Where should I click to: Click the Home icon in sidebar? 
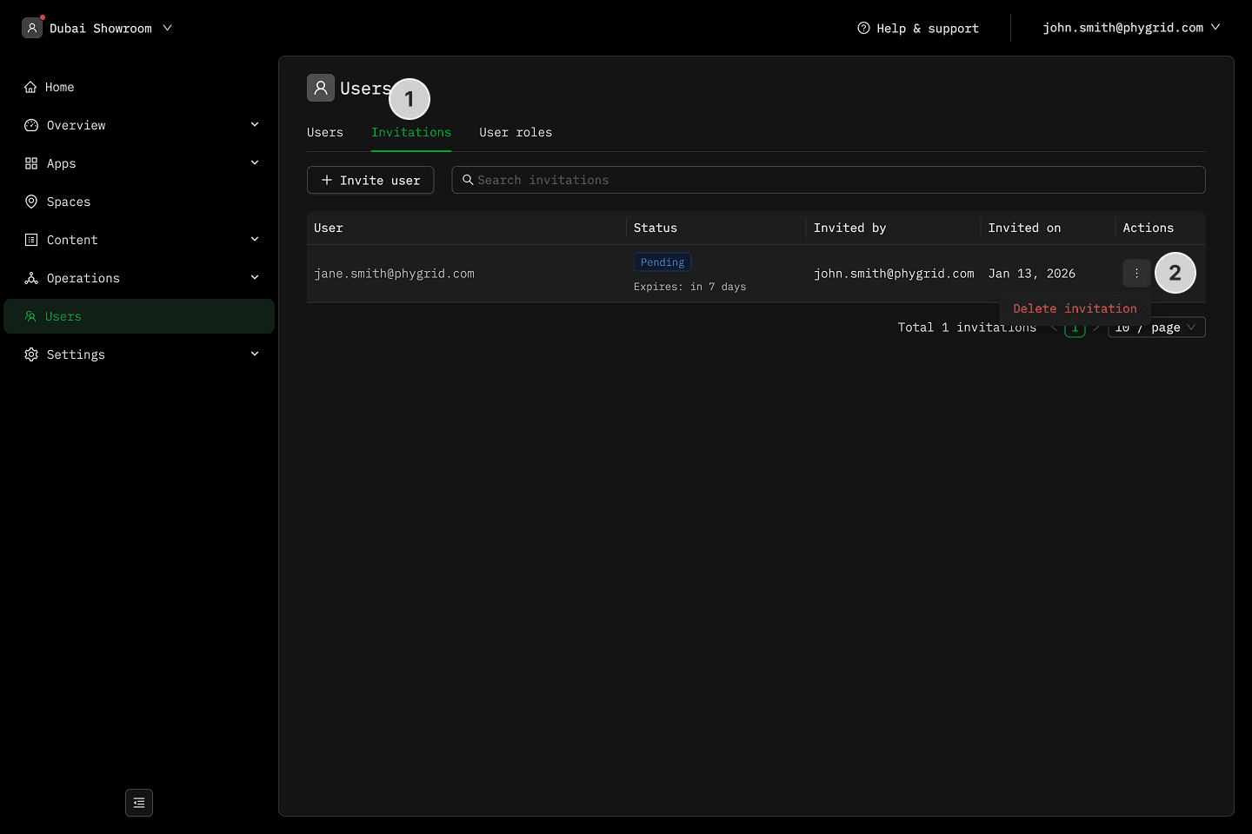pyautogui.click(x=30, y=87)
